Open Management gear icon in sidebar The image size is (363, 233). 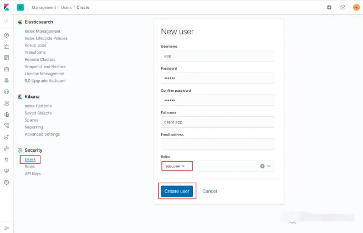[7, 183]
